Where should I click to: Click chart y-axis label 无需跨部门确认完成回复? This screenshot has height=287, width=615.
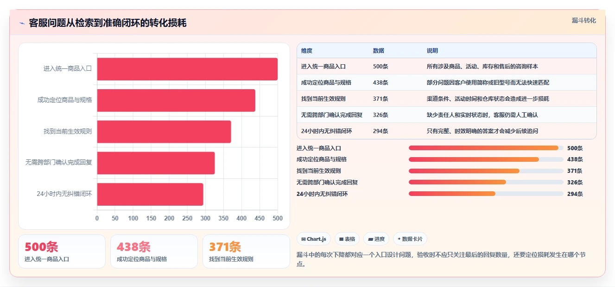coord(59,163)
